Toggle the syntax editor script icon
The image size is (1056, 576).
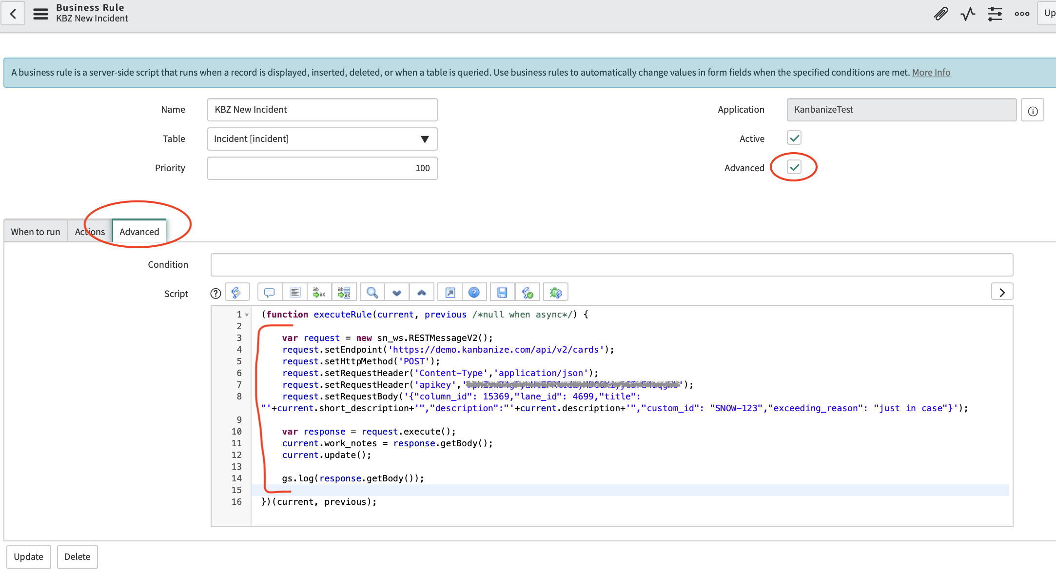237,292
